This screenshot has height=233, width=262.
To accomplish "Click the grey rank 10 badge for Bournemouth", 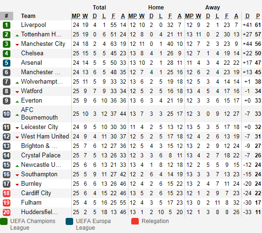I will (x=7, y=114).
